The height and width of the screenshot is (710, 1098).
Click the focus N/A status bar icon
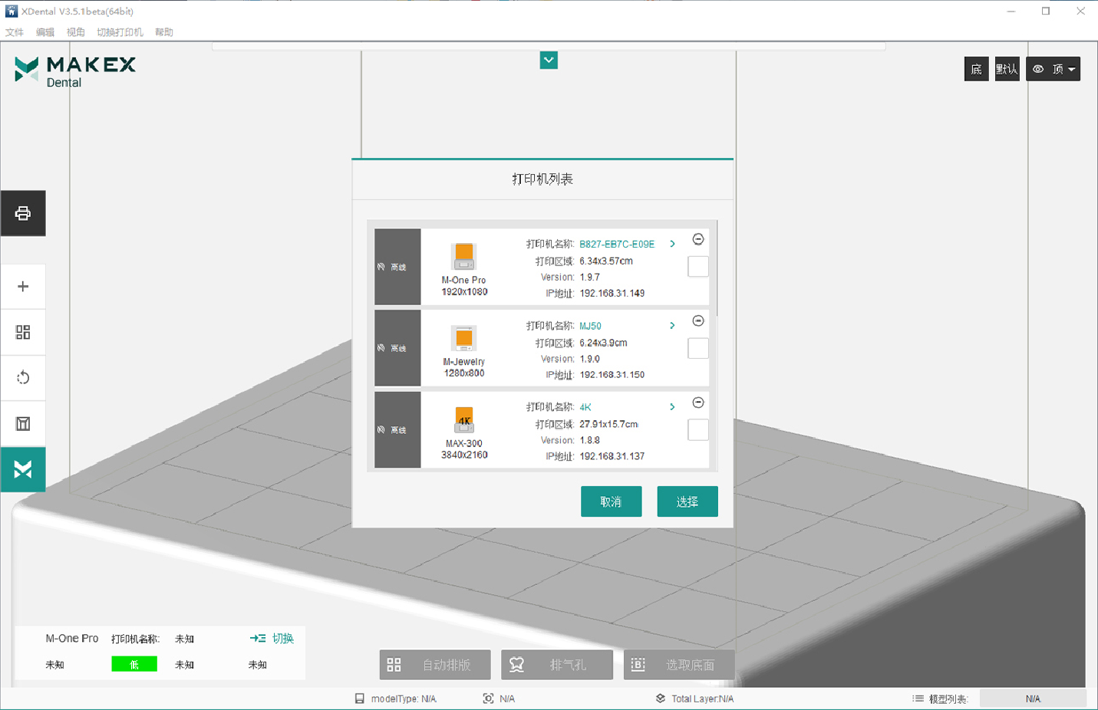(488, 698)
